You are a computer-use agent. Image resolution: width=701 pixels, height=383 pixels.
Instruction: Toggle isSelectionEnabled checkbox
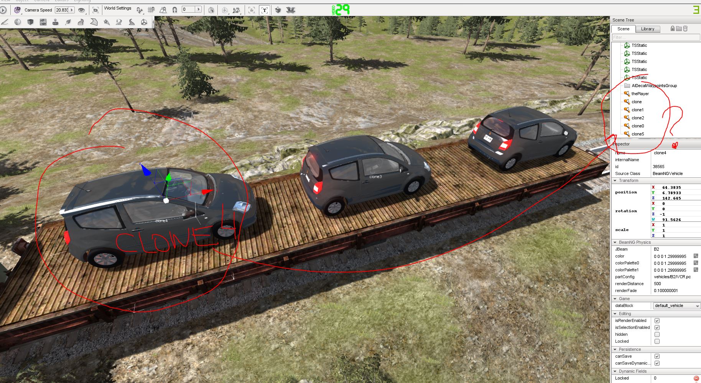pos(657,327)
